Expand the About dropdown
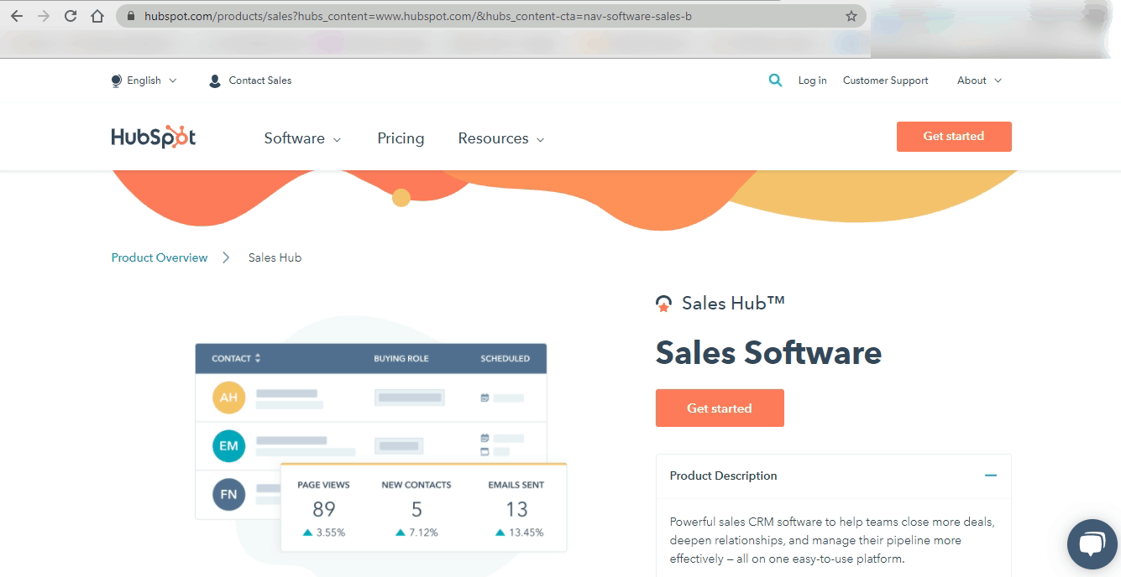 (x=977, y=80)
